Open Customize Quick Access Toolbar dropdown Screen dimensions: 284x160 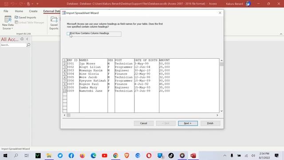37,4
